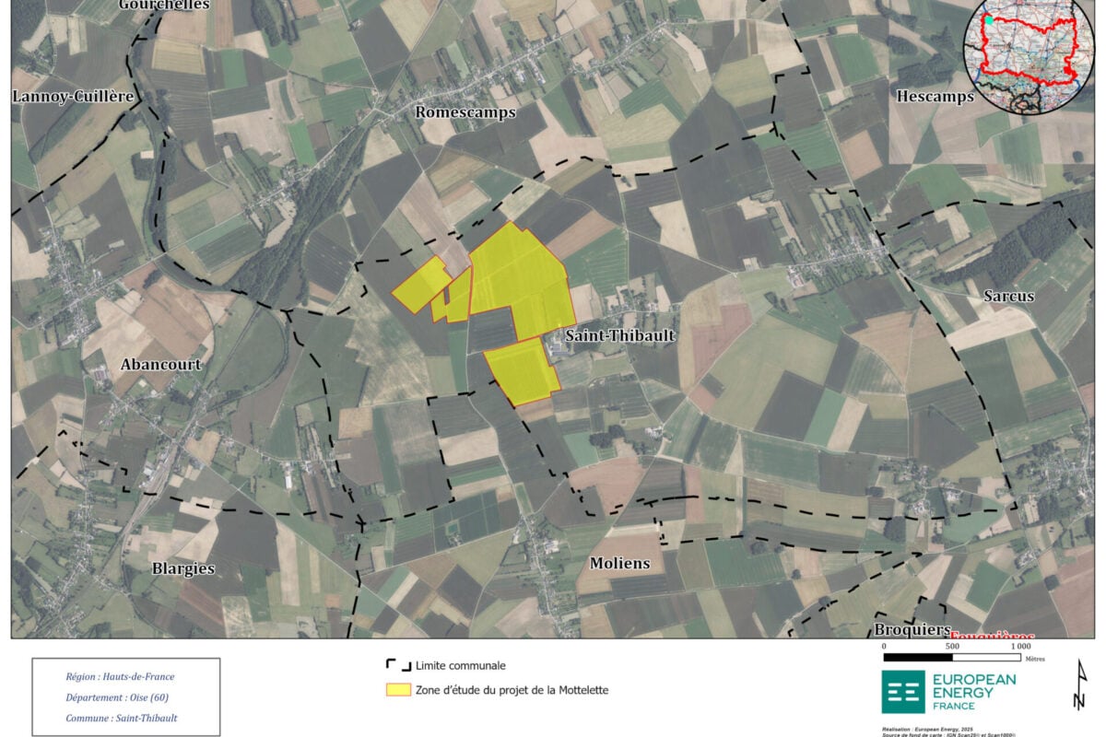The image size is (1106, 737).
Task: Click the Département Oise (60) text
Action: tap(116, 697)
